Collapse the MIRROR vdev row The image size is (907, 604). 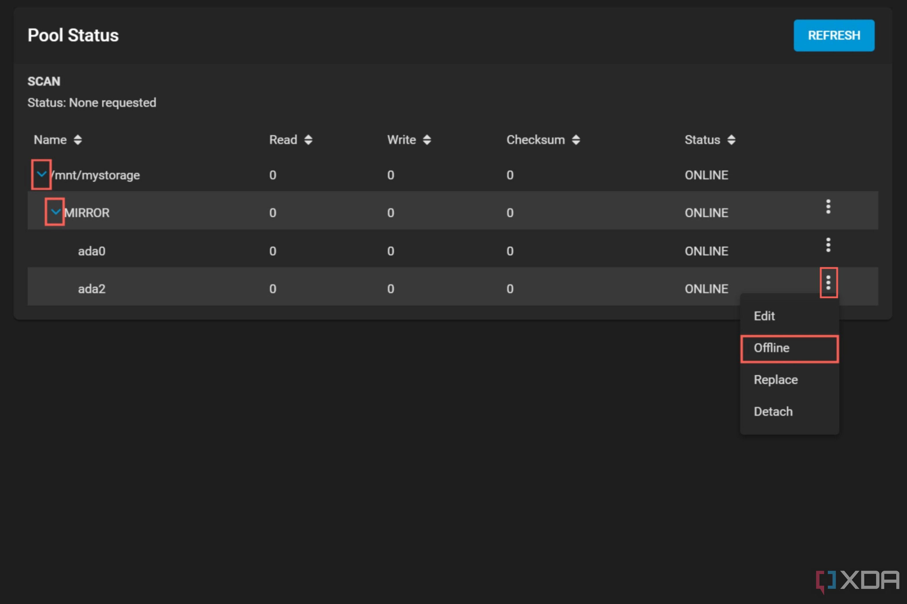coord(56,212)
